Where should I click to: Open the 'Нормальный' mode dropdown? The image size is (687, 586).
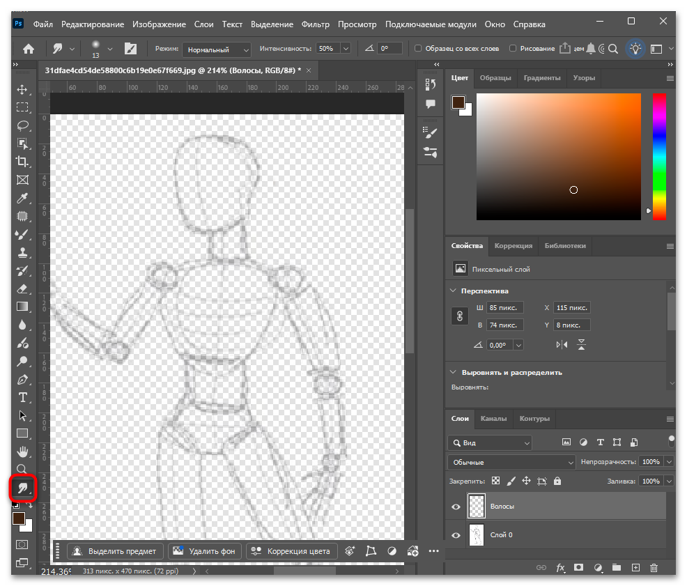tap(217, 49)
